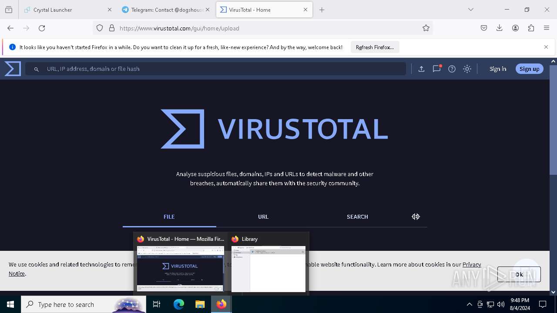Viewport: 557px width, 313px height.
Task: Expand the list all tabs chevron
Action: [x=471, y=10]
